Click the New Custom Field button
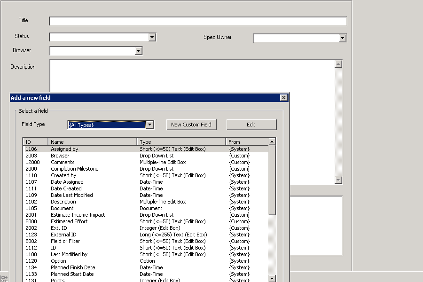This screenshot has height=282, width=423. (x=191, y=125)
